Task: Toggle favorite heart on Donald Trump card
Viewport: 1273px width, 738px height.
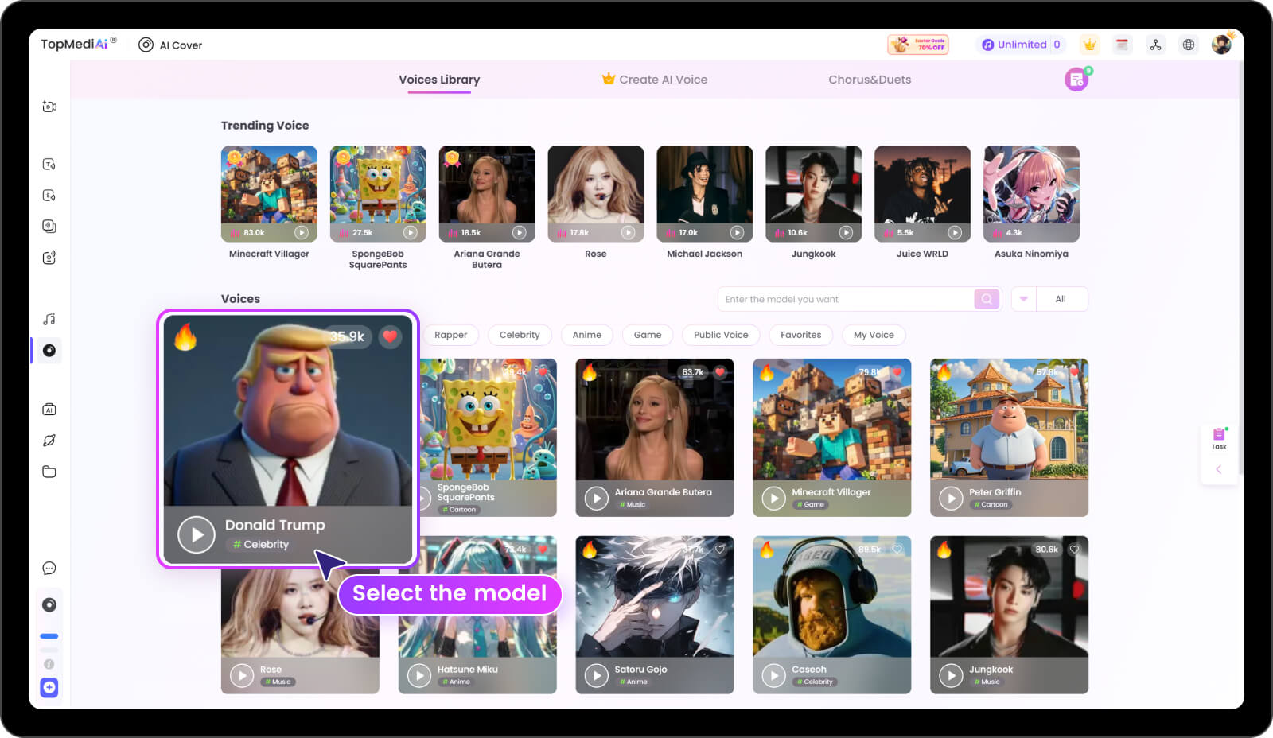Action: [x=390, y=336]
